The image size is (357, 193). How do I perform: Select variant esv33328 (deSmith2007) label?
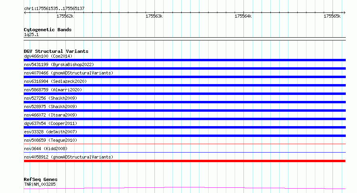[x=51, y=132]
